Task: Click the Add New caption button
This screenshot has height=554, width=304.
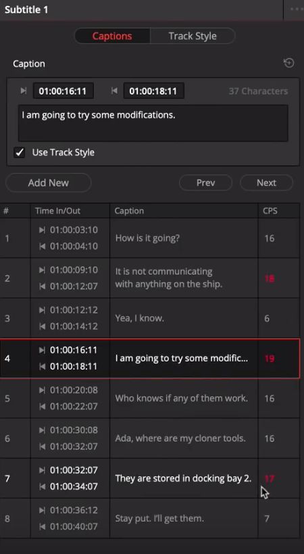Action: [x=49, y=182]
